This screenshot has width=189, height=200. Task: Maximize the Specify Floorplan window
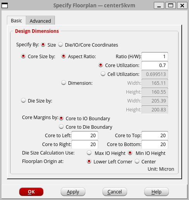click(170, 5)
